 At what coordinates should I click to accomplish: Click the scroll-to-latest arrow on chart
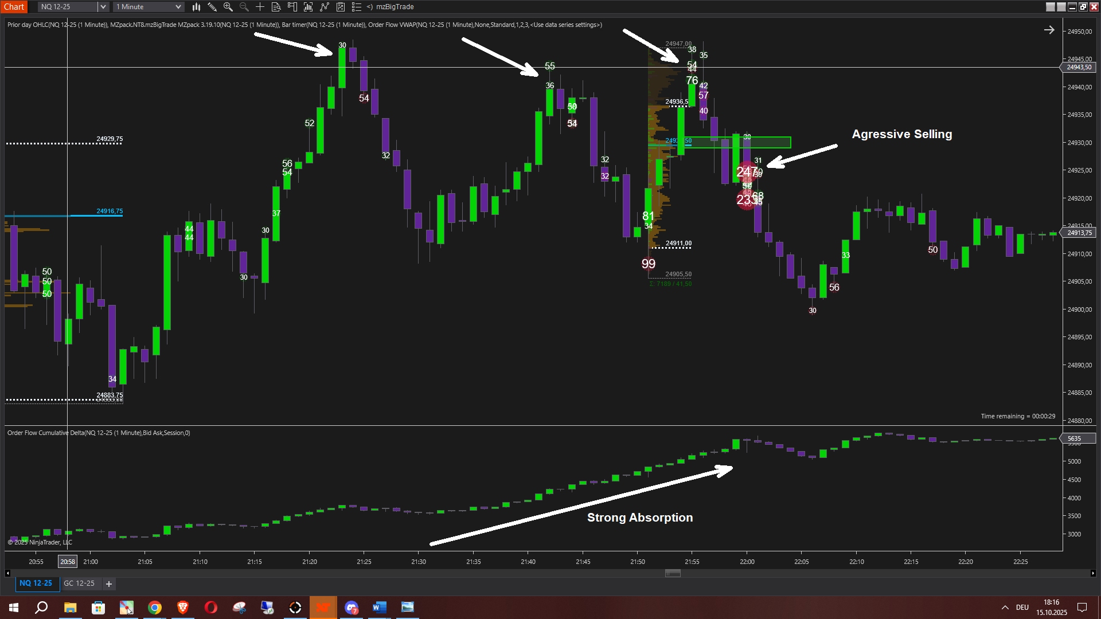click(x=1049, y=30)
